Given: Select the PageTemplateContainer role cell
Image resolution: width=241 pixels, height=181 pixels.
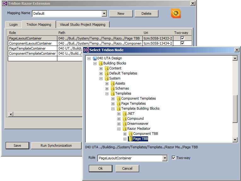Looking at the screenshot, I should click(32, 48).
